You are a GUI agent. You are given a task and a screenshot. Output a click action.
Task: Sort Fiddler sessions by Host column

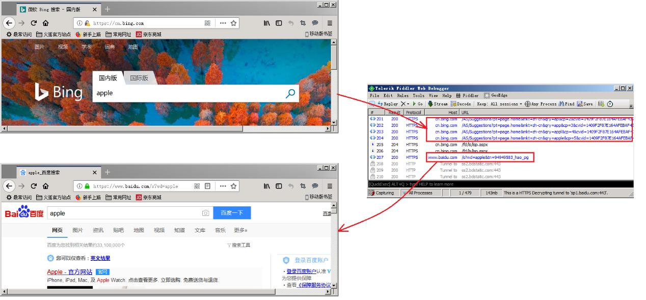[x=442, y=113]
